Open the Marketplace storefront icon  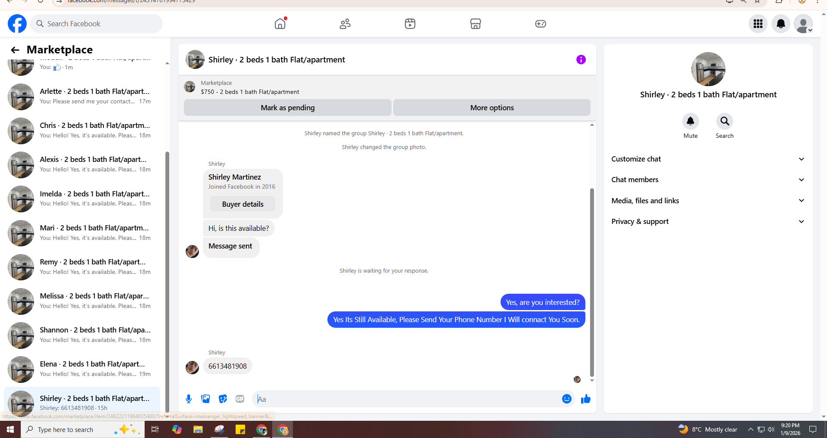(476, 24)
